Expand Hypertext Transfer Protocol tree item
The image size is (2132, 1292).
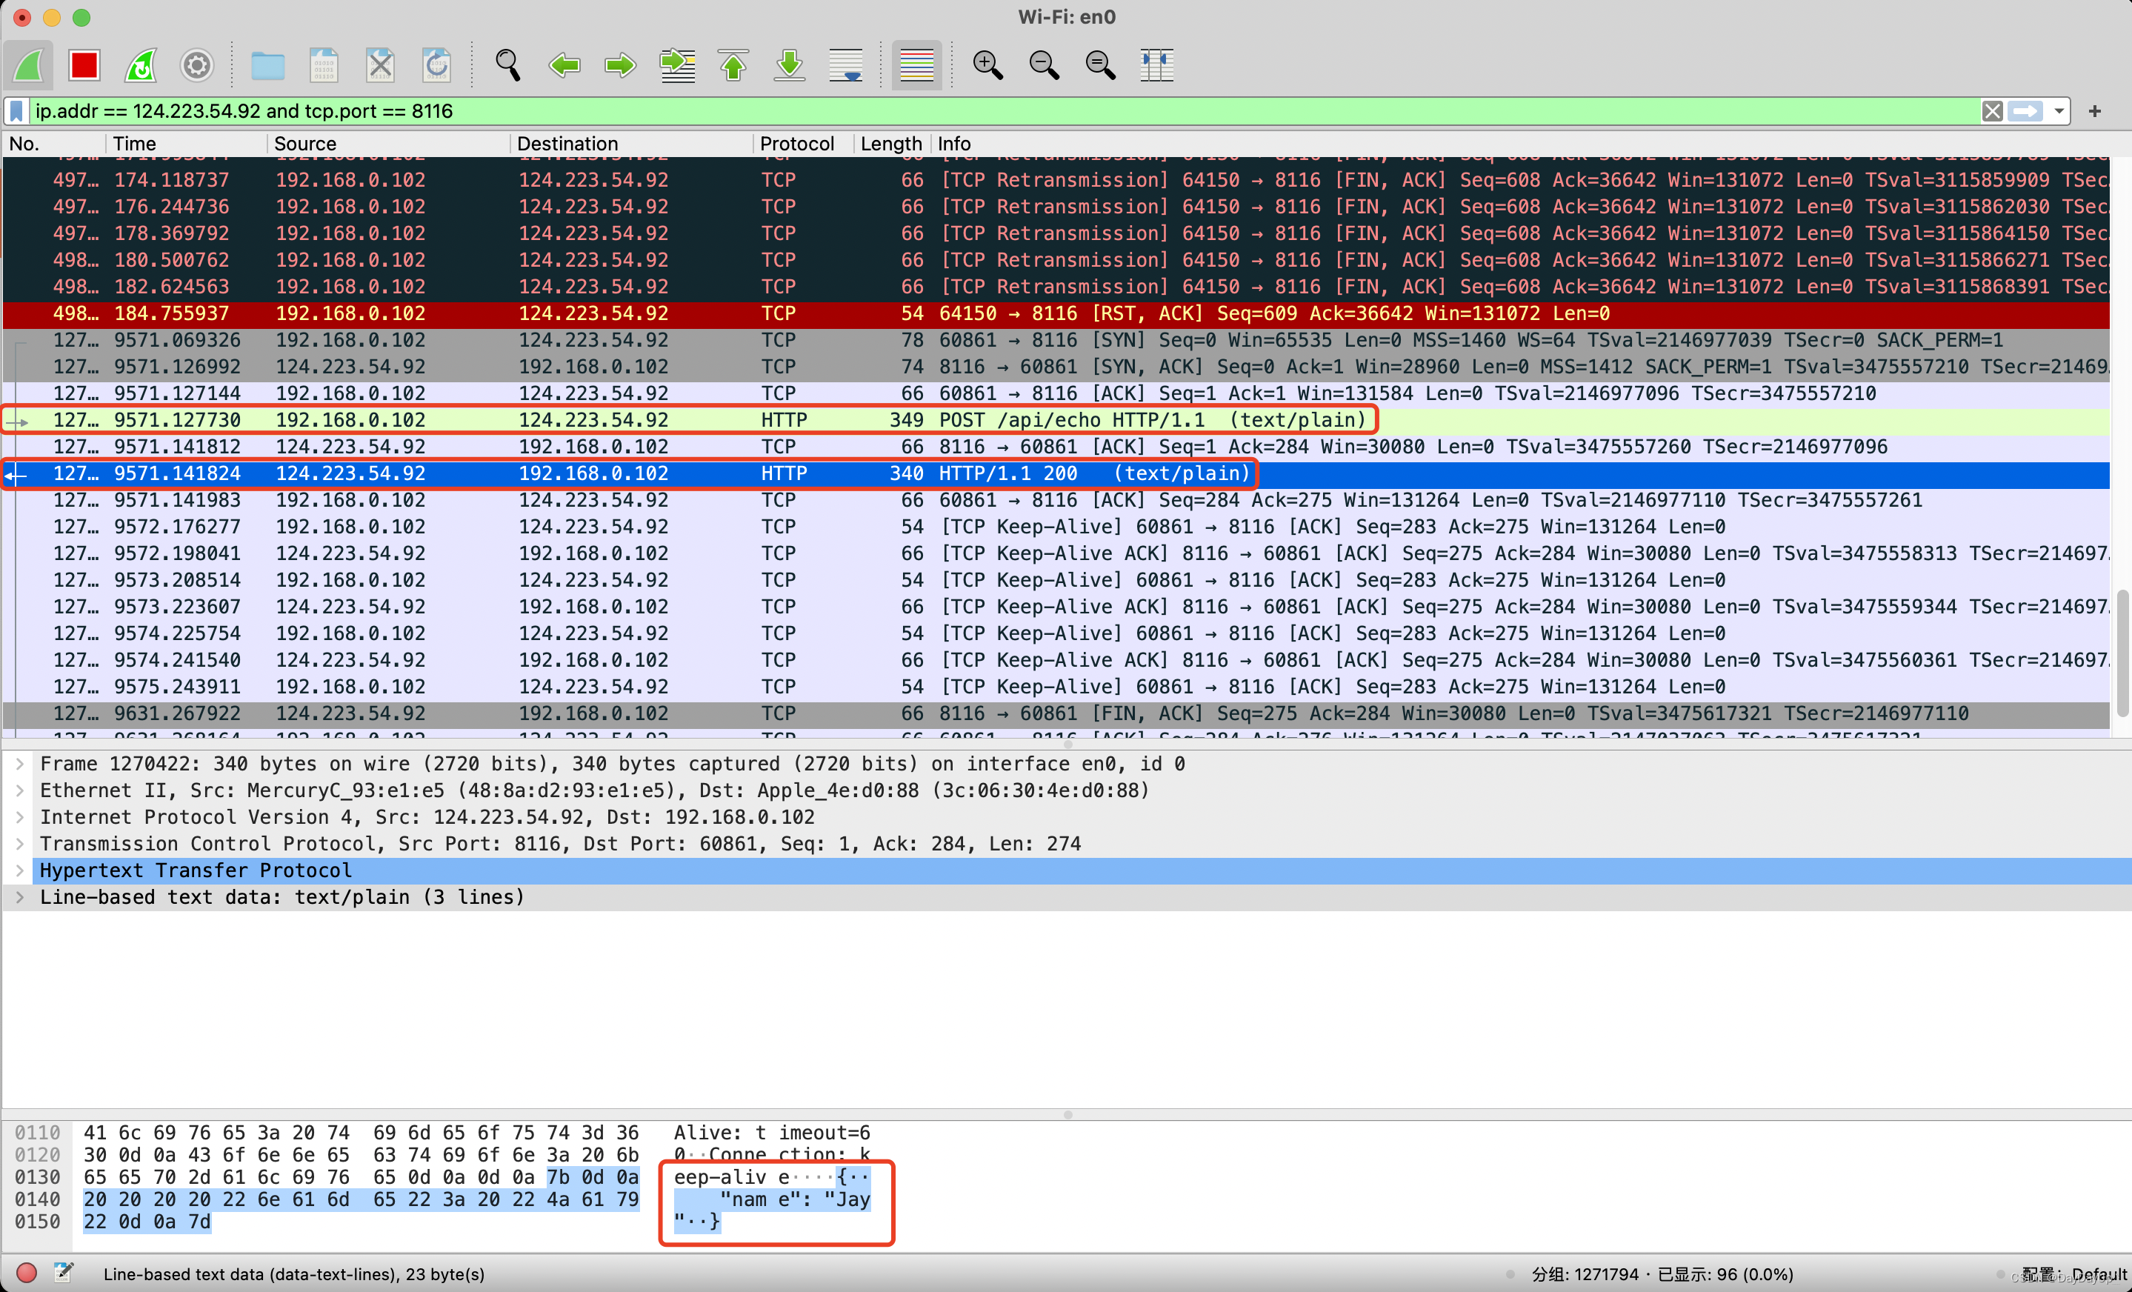pyautogui.click(x=20, y=870)
